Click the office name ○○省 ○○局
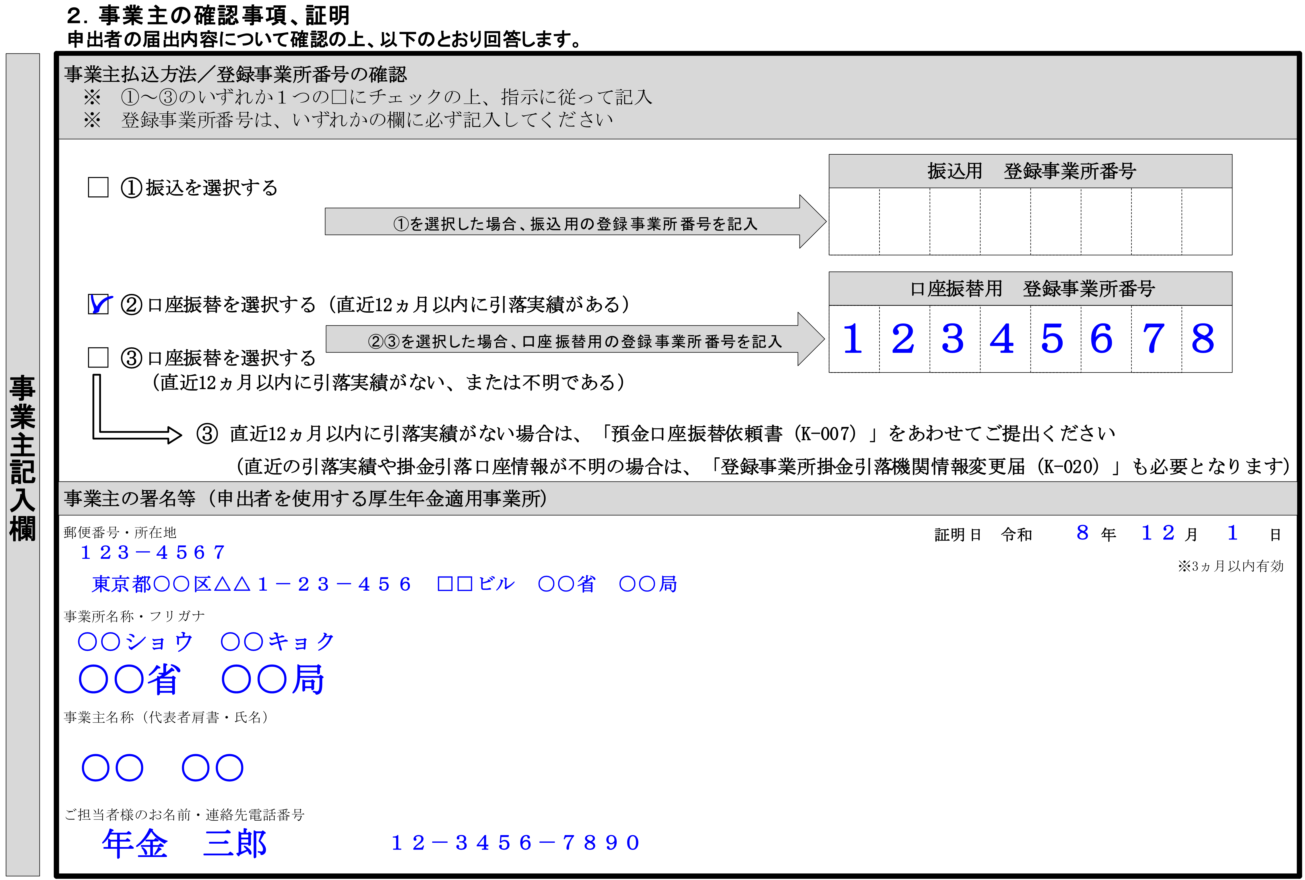Viewport: 1305px width, 880px height. coord(202,680)
